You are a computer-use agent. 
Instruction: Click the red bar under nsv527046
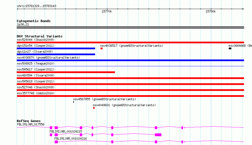pos(130,90)
